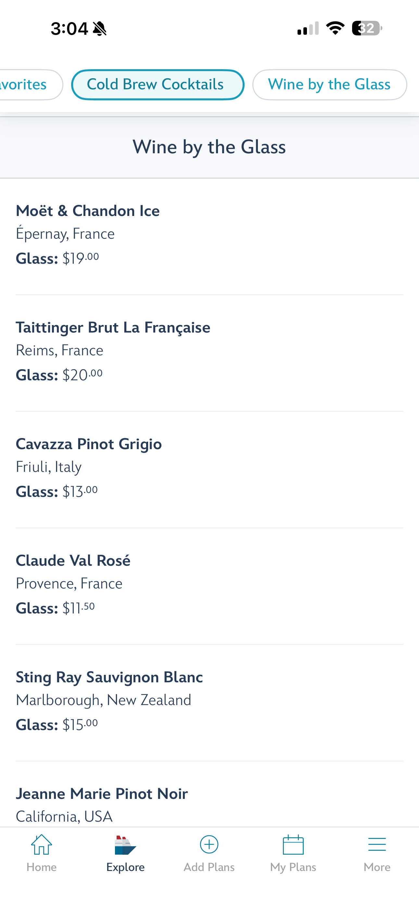Image resolution: width=419 pixels, height=908 pixels.
Task: Tap the Add Plans plus icon
Action: coord(209,845)
